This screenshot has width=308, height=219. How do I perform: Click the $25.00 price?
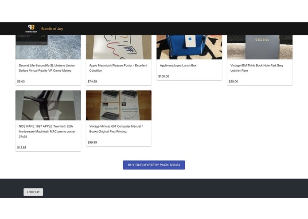pyautogui.click(x=234, y=82)
